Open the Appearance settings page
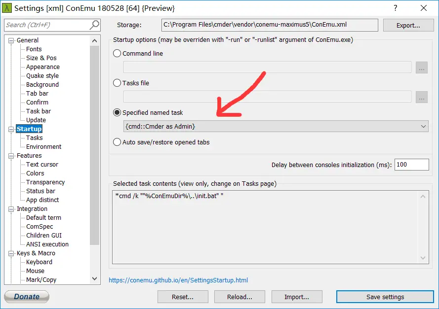This screenshot has width=439, height=309. tap(43, 67)
